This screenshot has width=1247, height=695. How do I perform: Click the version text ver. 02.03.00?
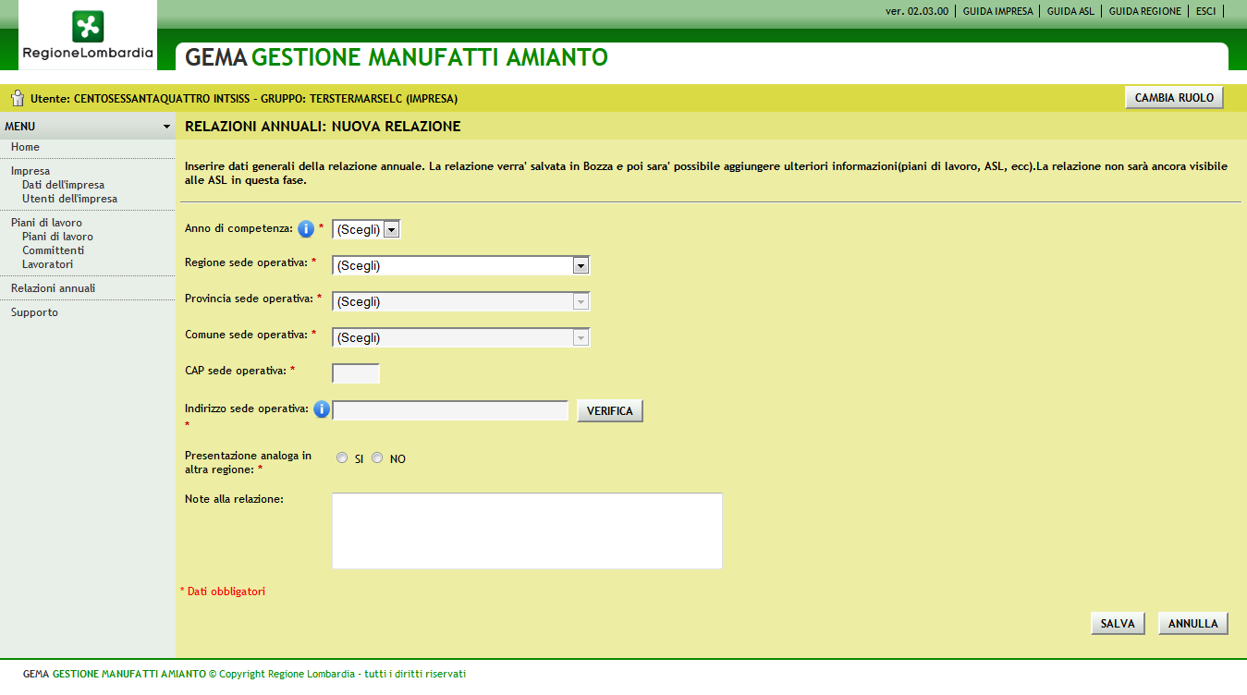[x=917, y=11]
